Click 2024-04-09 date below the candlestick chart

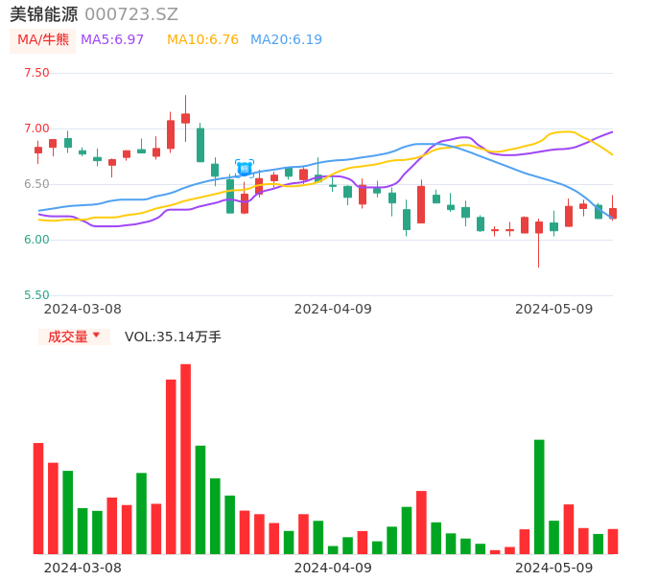pos(332,309)
